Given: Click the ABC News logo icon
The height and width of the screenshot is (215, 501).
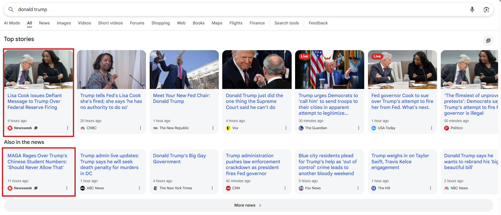Looking at the screenshot, I should 83,188.
